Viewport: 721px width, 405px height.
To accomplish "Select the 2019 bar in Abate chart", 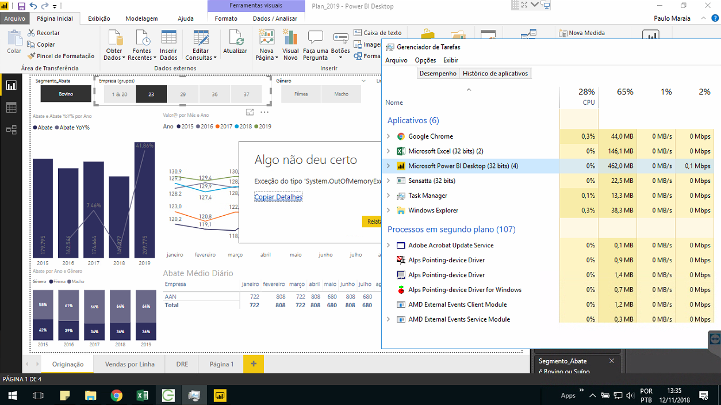I will 144,200.
